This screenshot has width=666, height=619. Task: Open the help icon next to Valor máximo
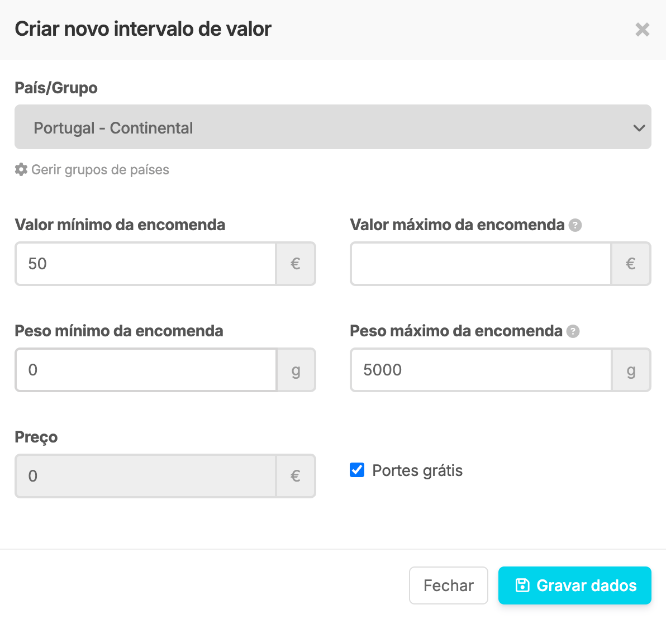577,225
